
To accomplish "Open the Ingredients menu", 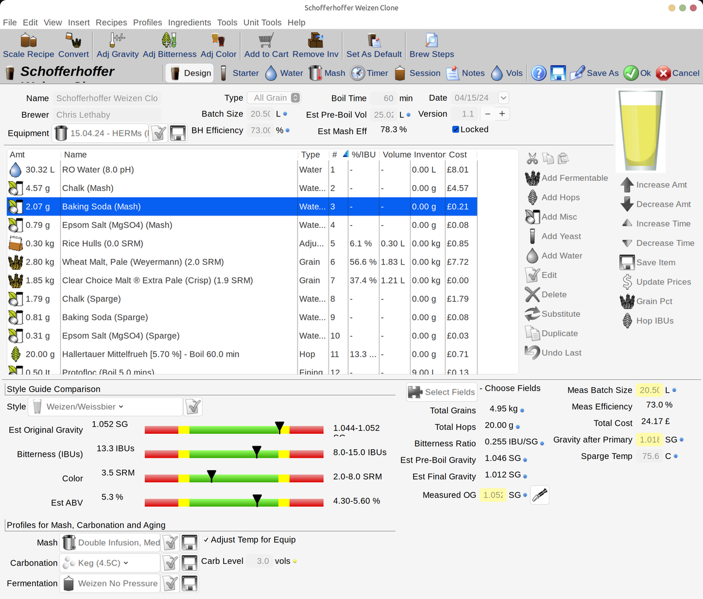I will click(189, 22).
